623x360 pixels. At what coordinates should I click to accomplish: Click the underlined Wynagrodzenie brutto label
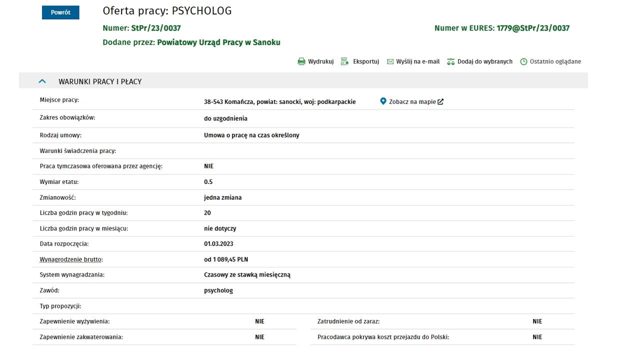pyautogui.click(x=71, y=259)
